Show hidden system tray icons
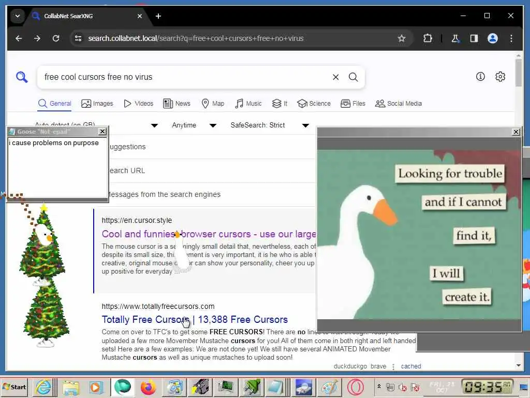The width and height of the screenshot is (530, 398). coord(379,386)
